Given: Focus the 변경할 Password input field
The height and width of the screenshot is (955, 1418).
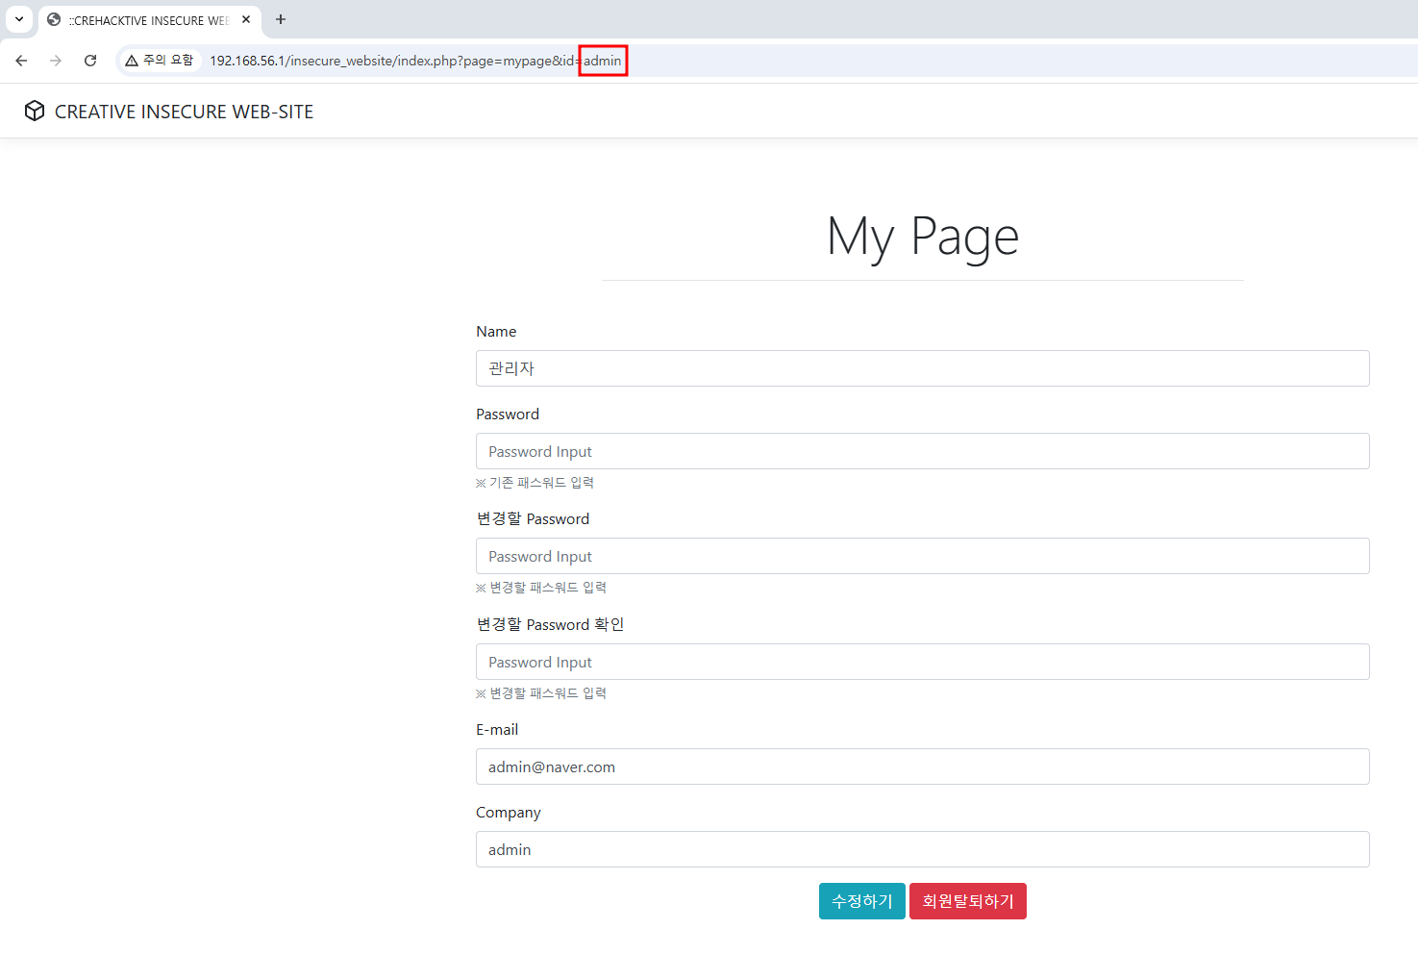Looking at the screenshot, I should pyautogui.click(x=922, y=556).
